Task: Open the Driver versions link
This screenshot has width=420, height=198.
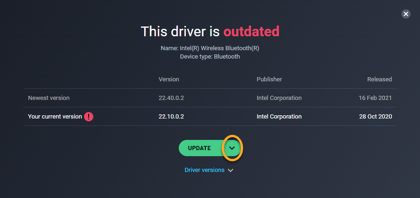Action: 204,170
